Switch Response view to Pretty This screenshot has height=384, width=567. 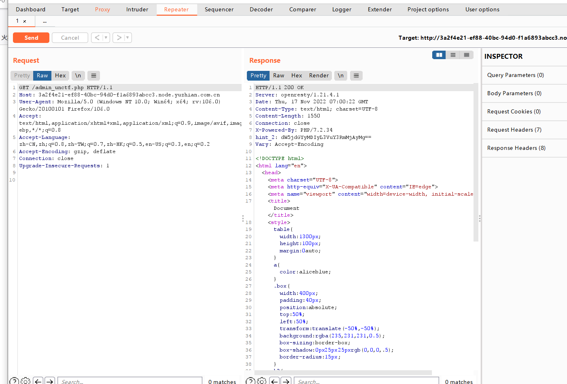(258, 75)
